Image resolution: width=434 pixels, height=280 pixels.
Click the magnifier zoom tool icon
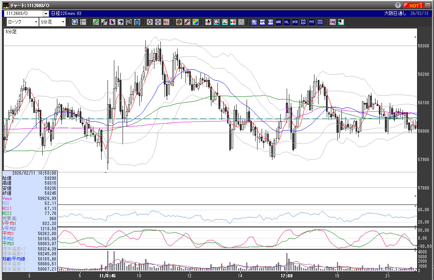tap(75, 22)
